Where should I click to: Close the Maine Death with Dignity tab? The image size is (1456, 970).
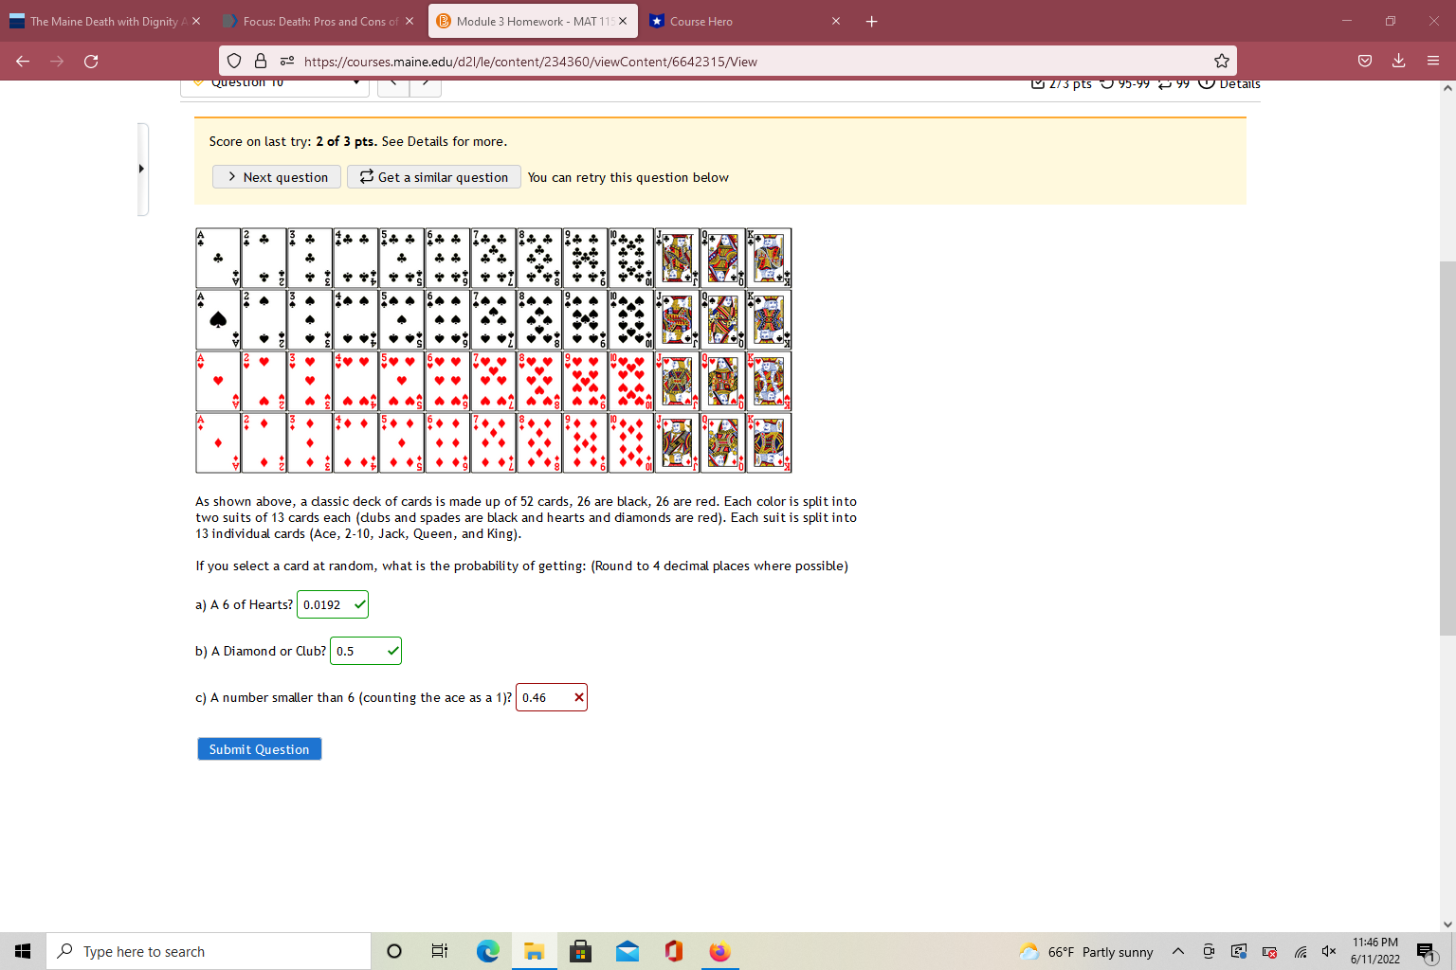[196, 21]
